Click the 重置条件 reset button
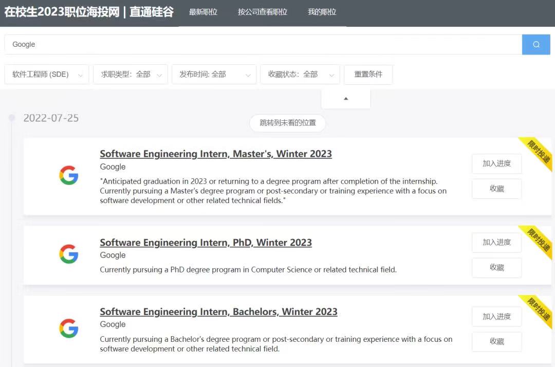Viewport: 555px width, 367px height. coord(368,75)
